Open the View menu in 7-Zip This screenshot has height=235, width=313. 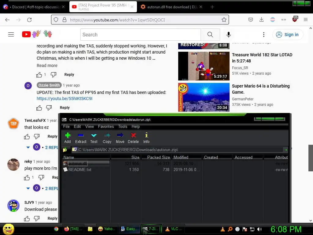point(90,126)
